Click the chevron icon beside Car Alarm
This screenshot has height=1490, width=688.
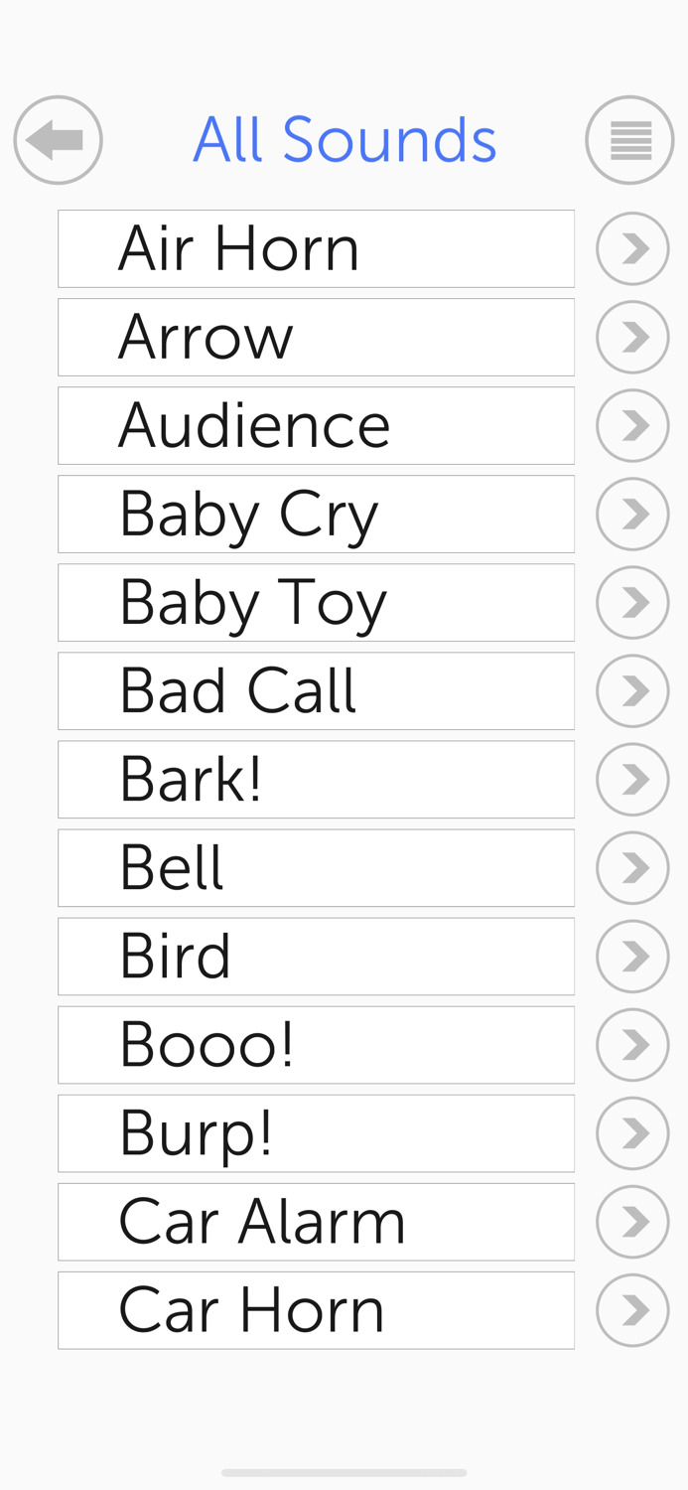coord(632,1222)
